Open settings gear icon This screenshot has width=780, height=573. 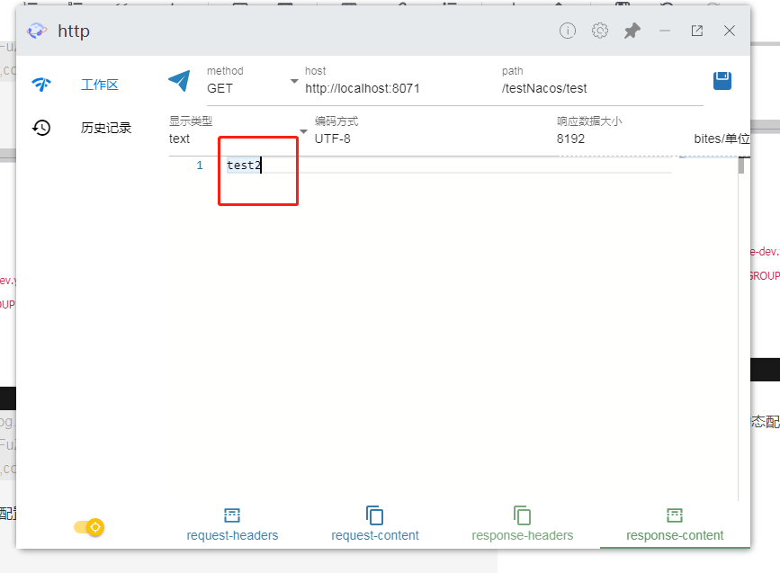point(600,31)
